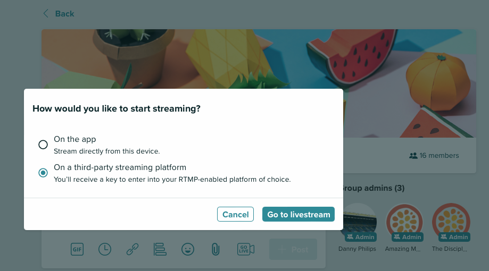Click the insert link chain icon
This screenshot has width=489, height=271.
pos(132,249)
